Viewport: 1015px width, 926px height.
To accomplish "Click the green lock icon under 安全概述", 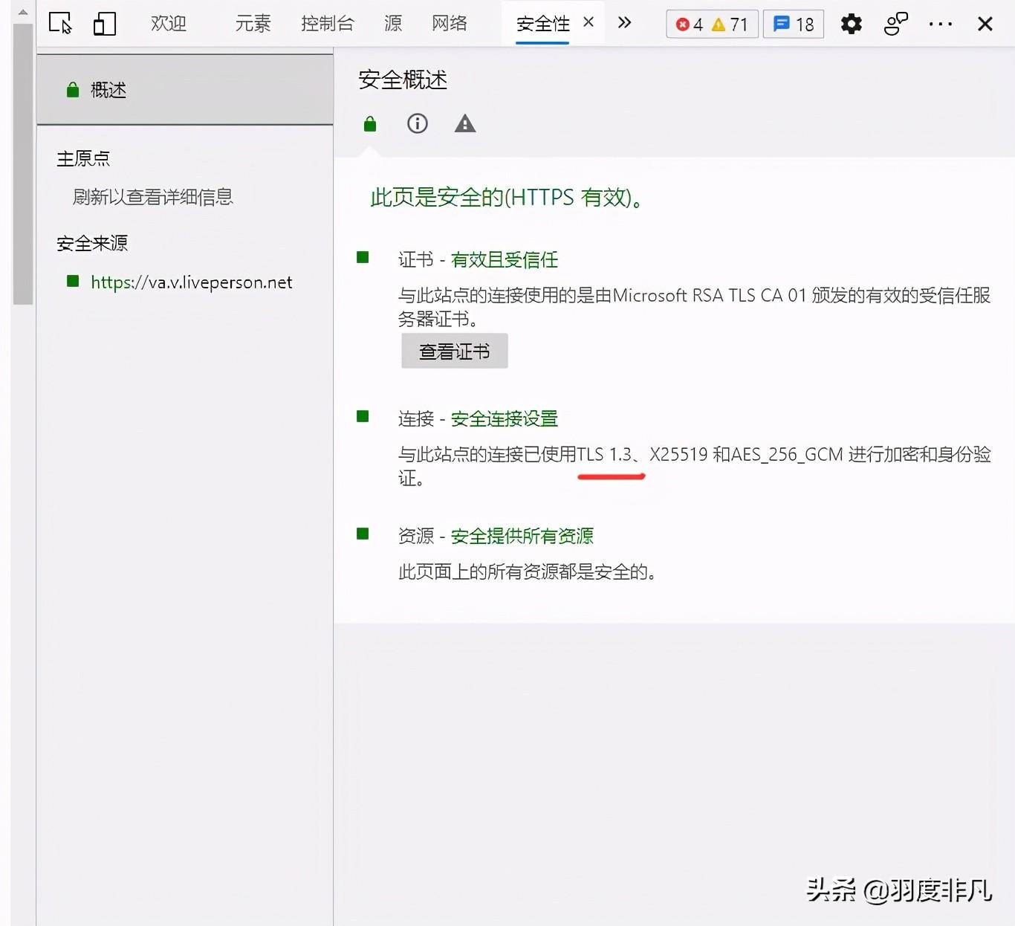I will coord(370,124).
